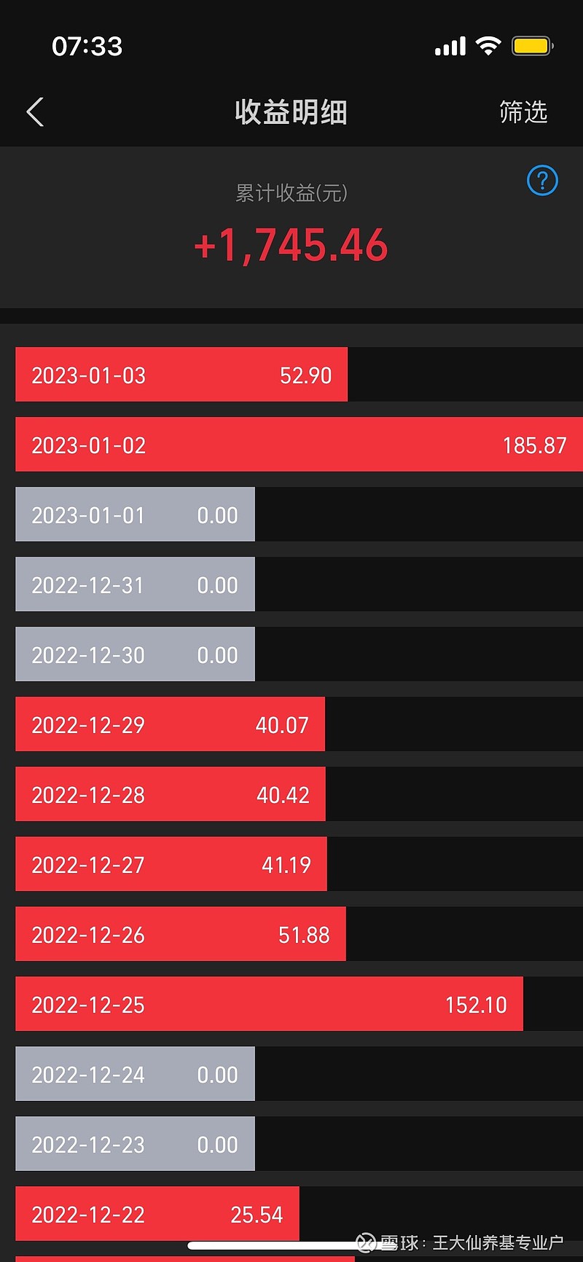Tap the 2022-12-24 zero earnings row
583x1262 pixels.
pos(135,1074)
